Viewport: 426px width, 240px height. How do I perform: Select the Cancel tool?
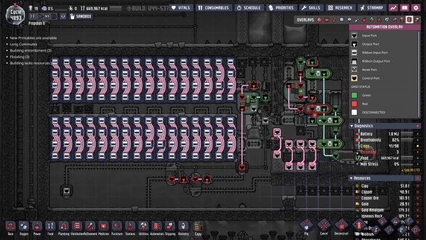tap(324, 226)
